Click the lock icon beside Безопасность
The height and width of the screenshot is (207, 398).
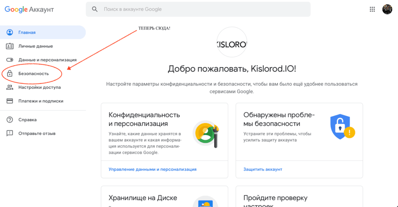pos(10,73)
